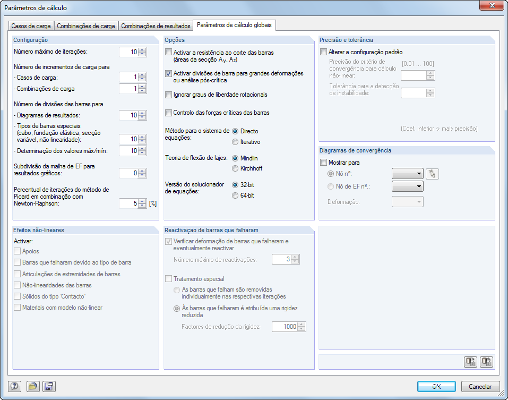Confirm dialog with OK button

click(436, 386)
